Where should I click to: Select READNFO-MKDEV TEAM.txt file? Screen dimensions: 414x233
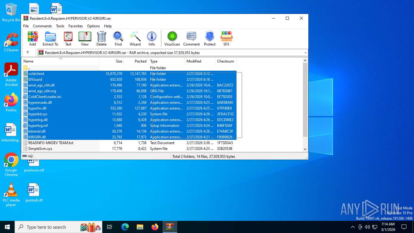[129, 143]
